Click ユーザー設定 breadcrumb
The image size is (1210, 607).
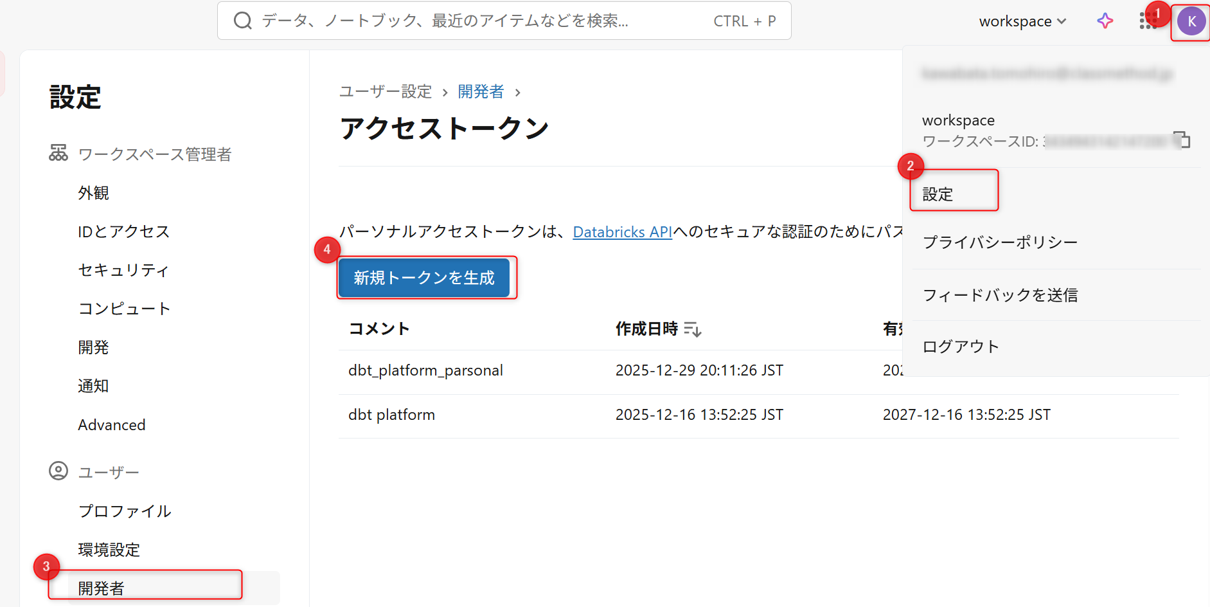pyautogui.click(x=386, y=92)
